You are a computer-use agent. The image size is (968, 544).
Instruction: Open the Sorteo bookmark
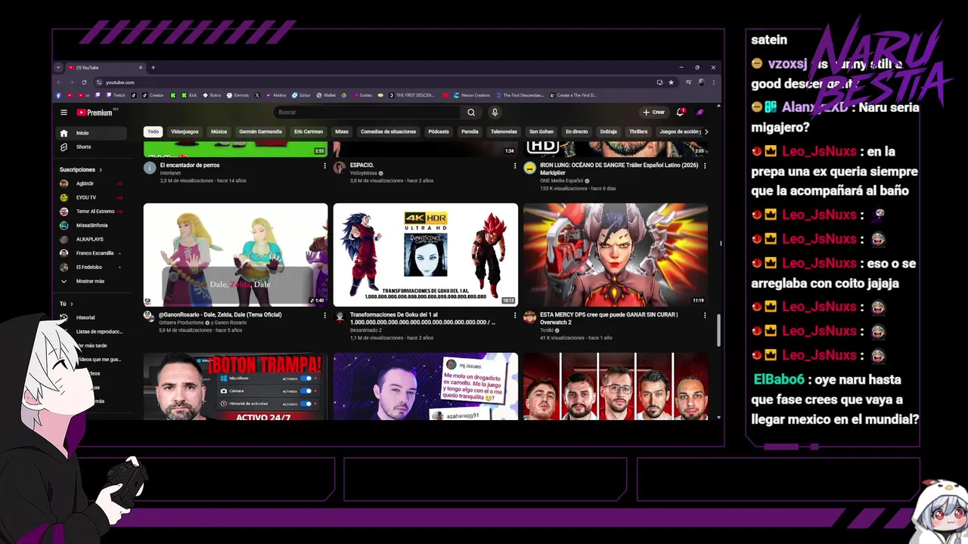click(361, 95)
